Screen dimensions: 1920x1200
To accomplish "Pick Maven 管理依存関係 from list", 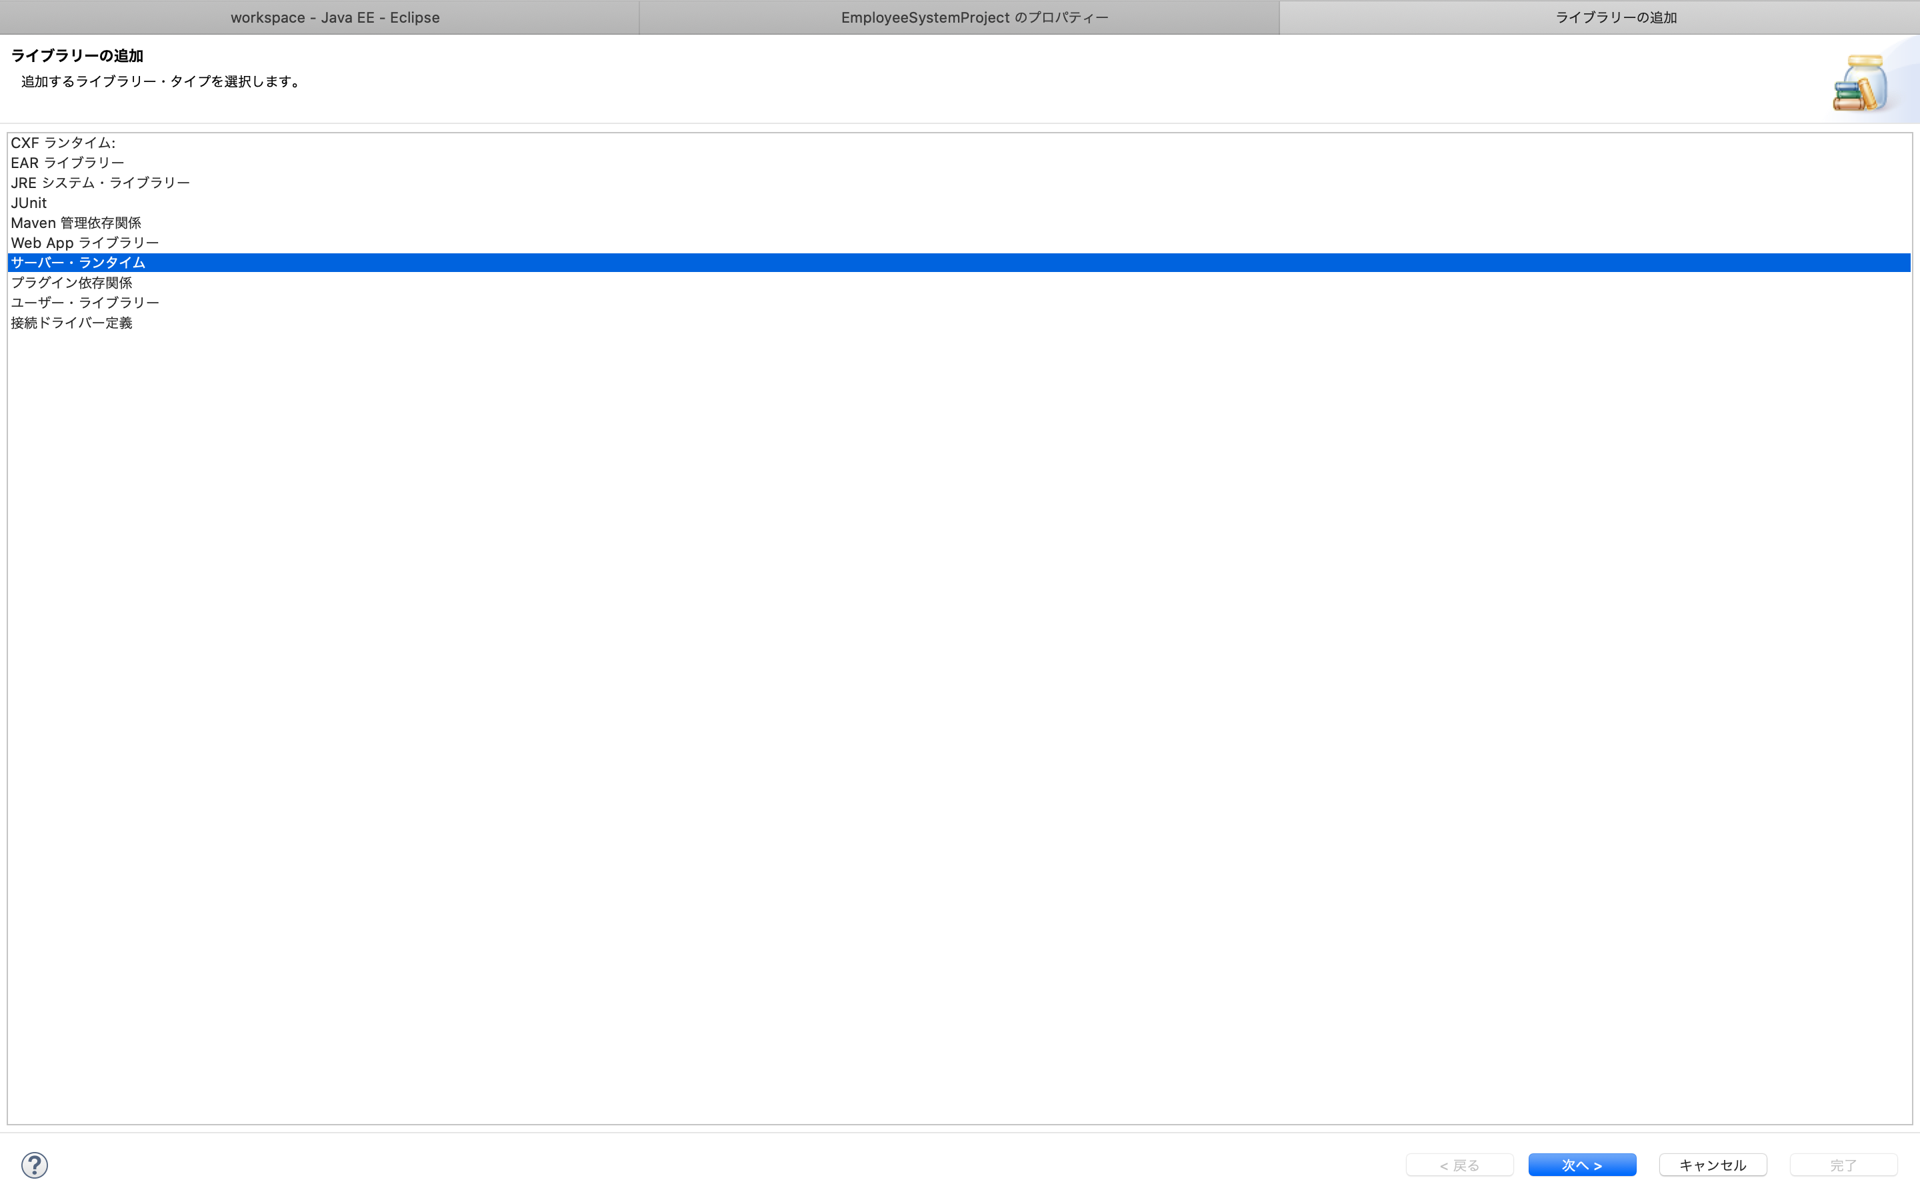I will pyautogui.click(x=75, y=223).
